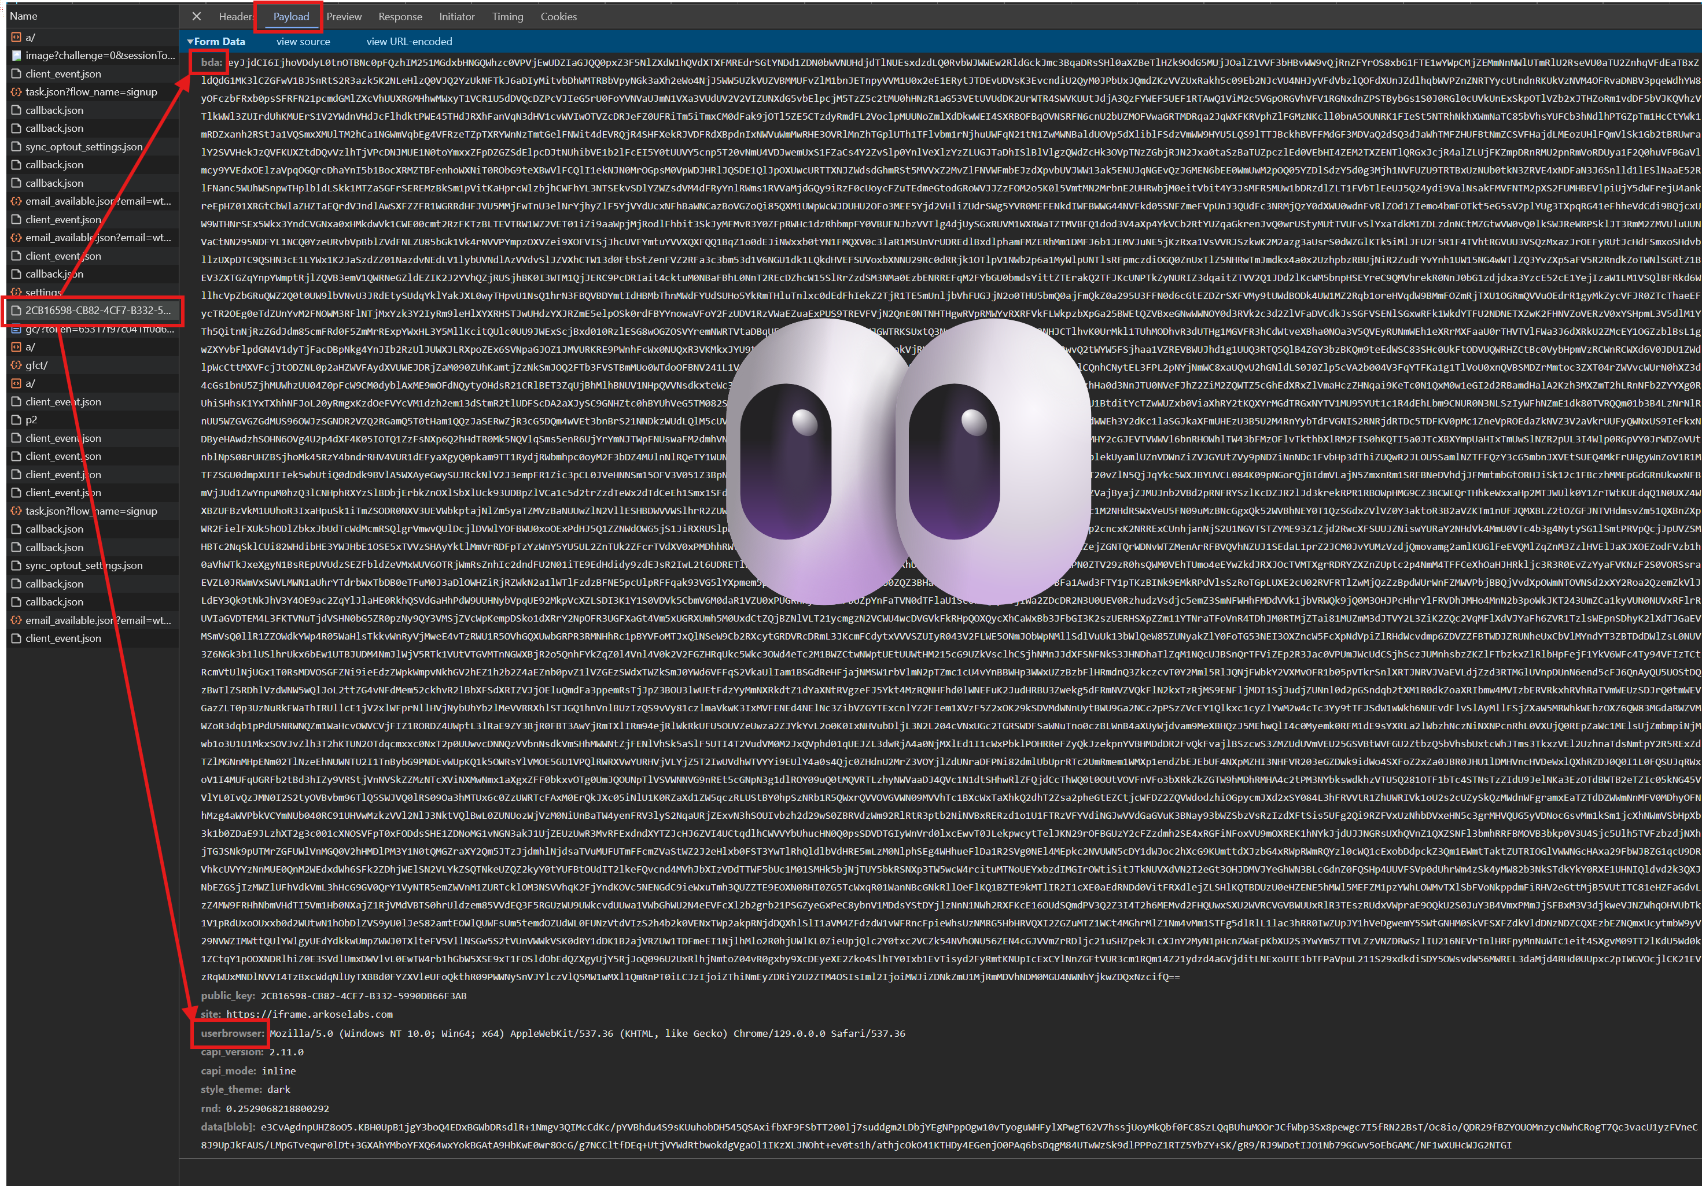Click the image?challenge request's image icon

click(16, 56)
